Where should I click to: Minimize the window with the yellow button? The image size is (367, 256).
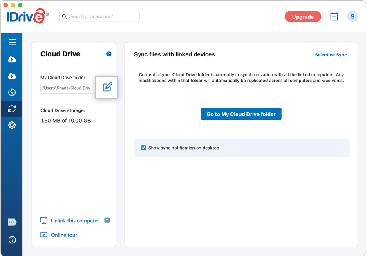pyautogui.click(x=13, y=5)
